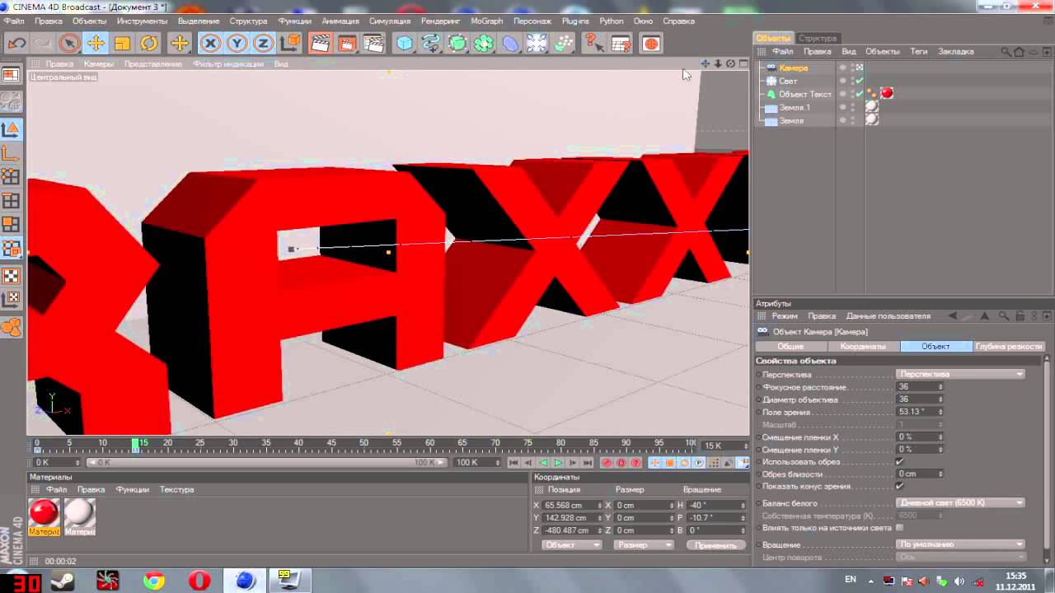The width and height of the screenshot is (1055, 593).
Task: Switch to Координаты attribute tab
Action: 863,347
